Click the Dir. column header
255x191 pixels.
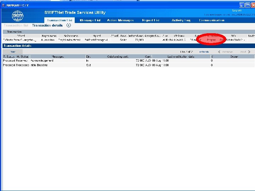point(88,57)
